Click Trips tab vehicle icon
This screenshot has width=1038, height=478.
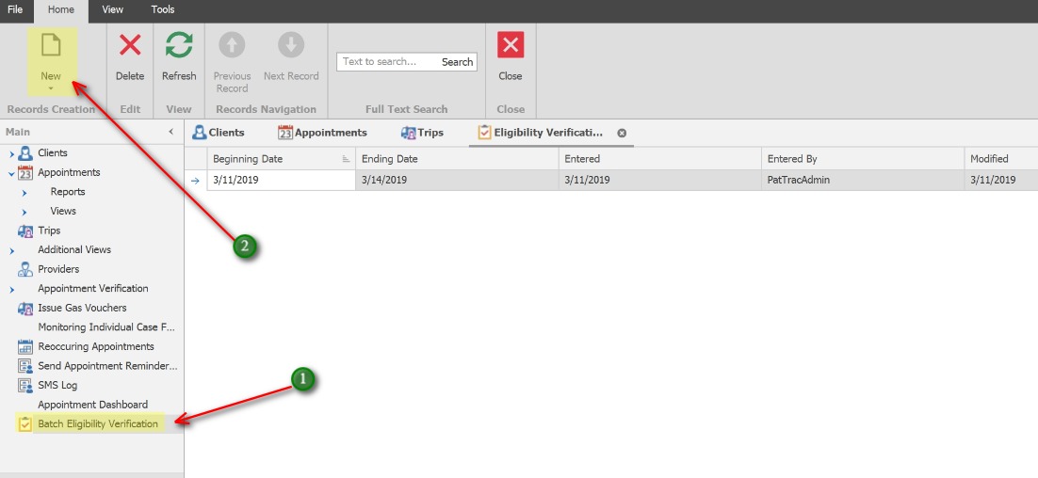pos(409,133)
